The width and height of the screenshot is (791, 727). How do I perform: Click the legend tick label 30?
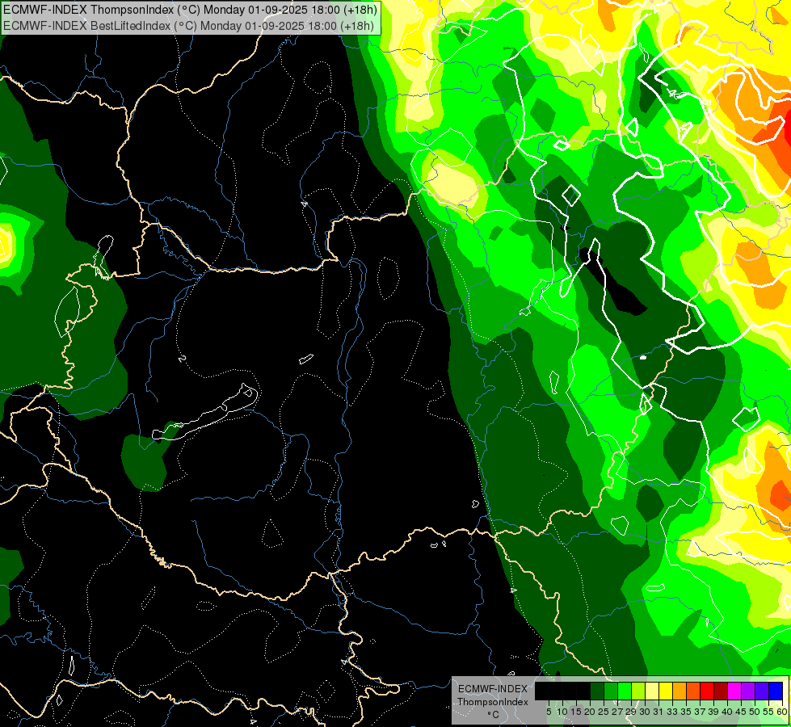click(646, 712)
